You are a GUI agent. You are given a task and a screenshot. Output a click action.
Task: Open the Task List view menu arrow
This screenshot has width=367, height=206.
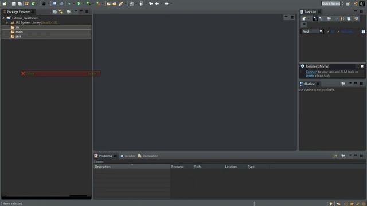click(x=304, y=25)
